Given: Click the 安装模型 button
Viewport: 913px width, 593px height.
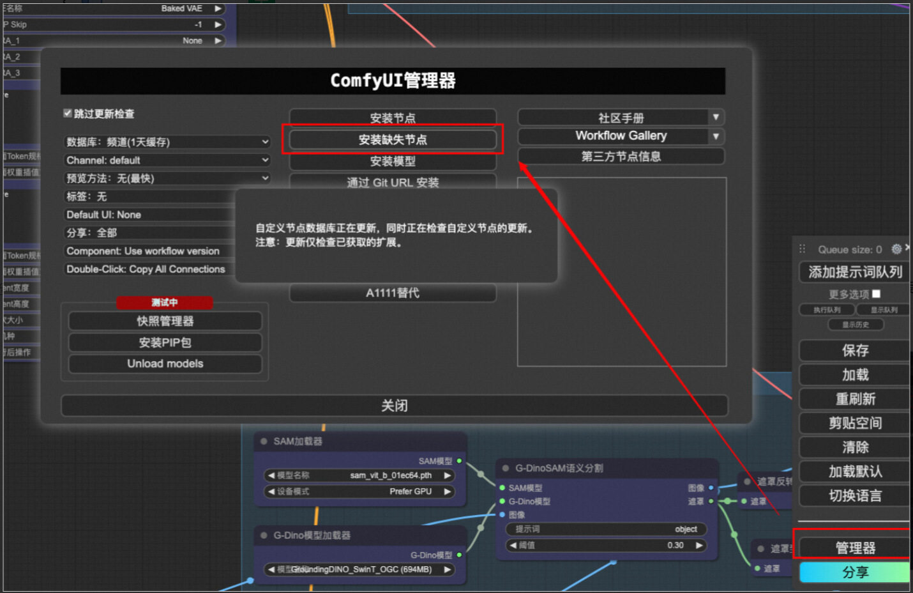Looking at the screenshot, I should [393, 161].
